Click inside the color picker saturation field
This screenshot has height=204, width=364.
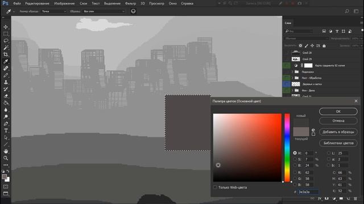[x=247, y=147]
